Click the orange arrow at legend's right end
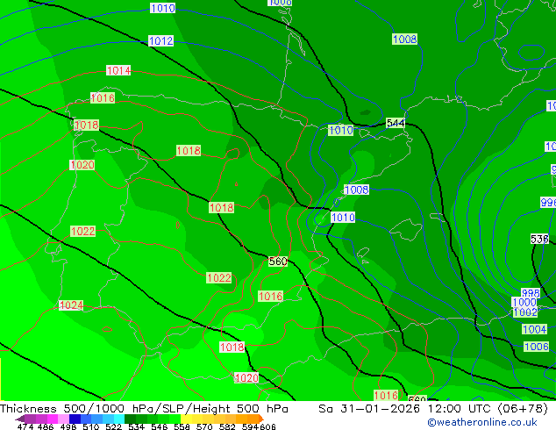The image size is (556, 430). coord(261,419)
